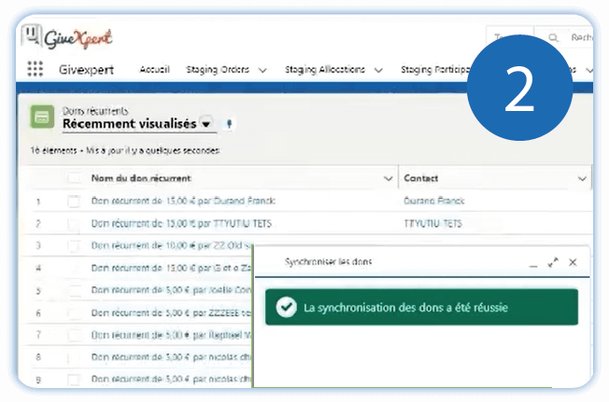The width and height of the screenshot is (609, 402).
Task: Click the green success checkmark icon
Action: [x=286, y=307]
